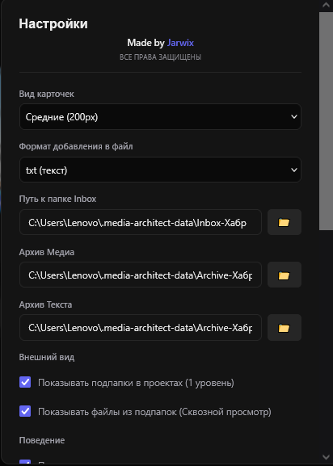This screenshot has height=466, width=333.
Task: Open the Jarwix author link
Action: 180,43
